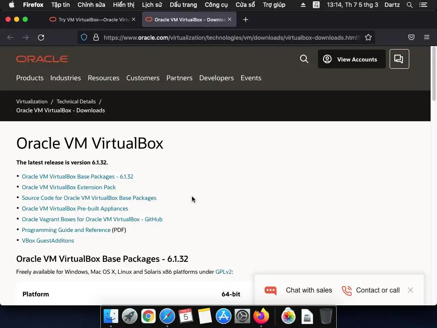
Task: Click Firefox icon in the dock
Action: [x=261, y=316]
